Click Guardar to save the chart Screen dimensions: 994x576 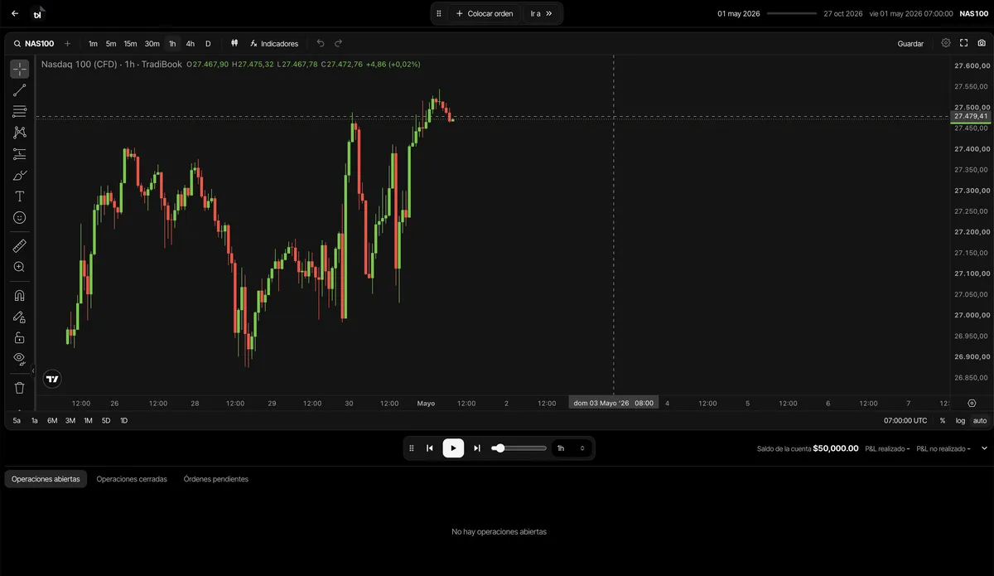click(x=910, y=43)
